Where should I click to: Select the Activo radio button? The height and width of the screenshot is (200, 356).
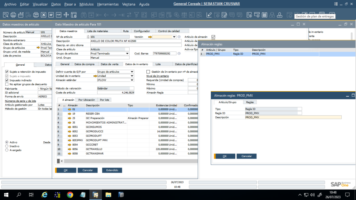[7, 142]
